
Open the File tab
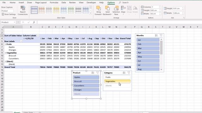(x=4, y=3)
